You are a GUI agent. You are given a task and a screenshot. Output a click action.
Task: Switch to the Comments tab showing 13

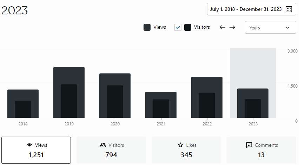pyautogui.click(x=261, y=150)
